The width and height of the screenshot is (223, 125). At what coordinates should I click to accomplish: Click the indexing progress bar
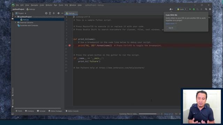point(149,114)
